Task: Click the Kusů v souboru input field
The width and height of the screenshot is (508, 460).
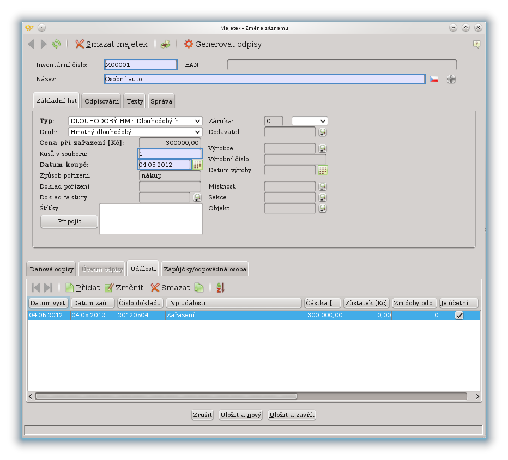Action: point(170,154)
